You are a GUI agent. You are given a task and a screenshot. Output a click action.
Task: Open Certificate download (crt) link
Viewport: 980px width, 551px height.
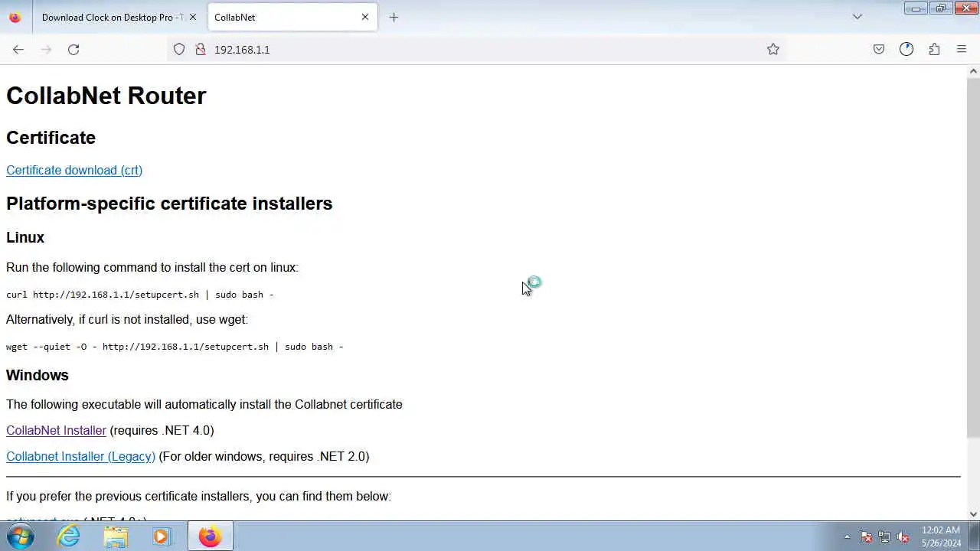[74, 170]
